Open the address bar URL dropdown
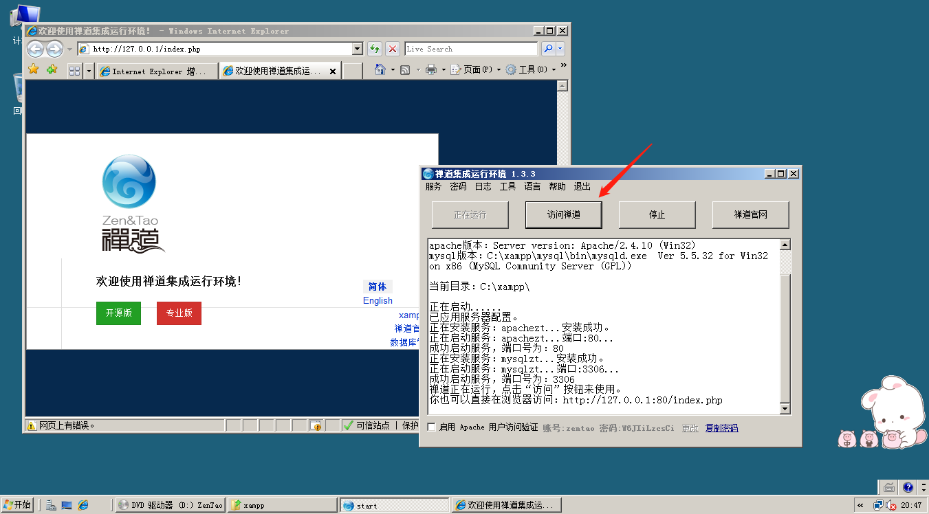The height and width of the screenshot is (514, 929). pyautogui.click(x=357, y=49)
